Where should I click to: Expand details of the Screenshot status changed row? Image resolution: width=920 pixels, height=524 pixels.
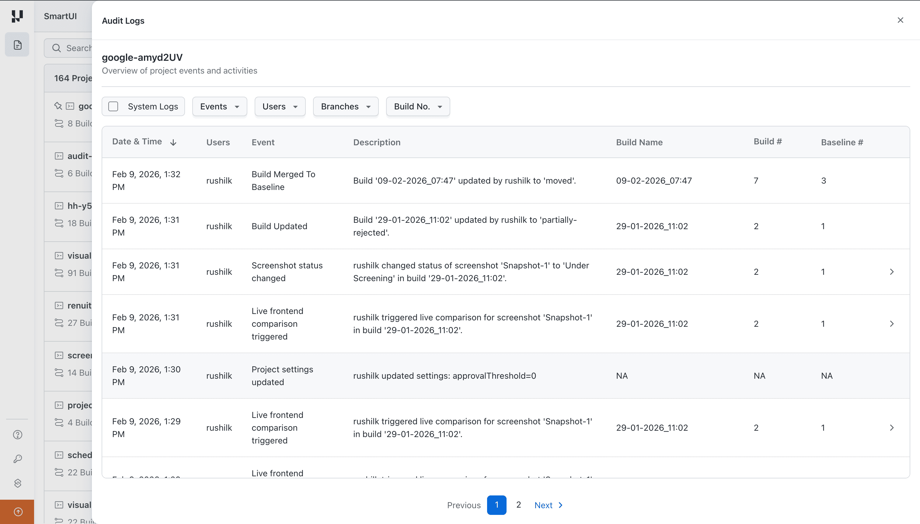point(892,272)
